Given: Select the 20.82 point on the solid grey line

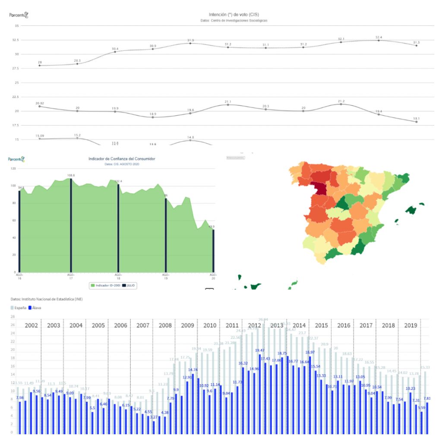Looking at the screenshot, I should pyautogui.click(x=40, y=106).
